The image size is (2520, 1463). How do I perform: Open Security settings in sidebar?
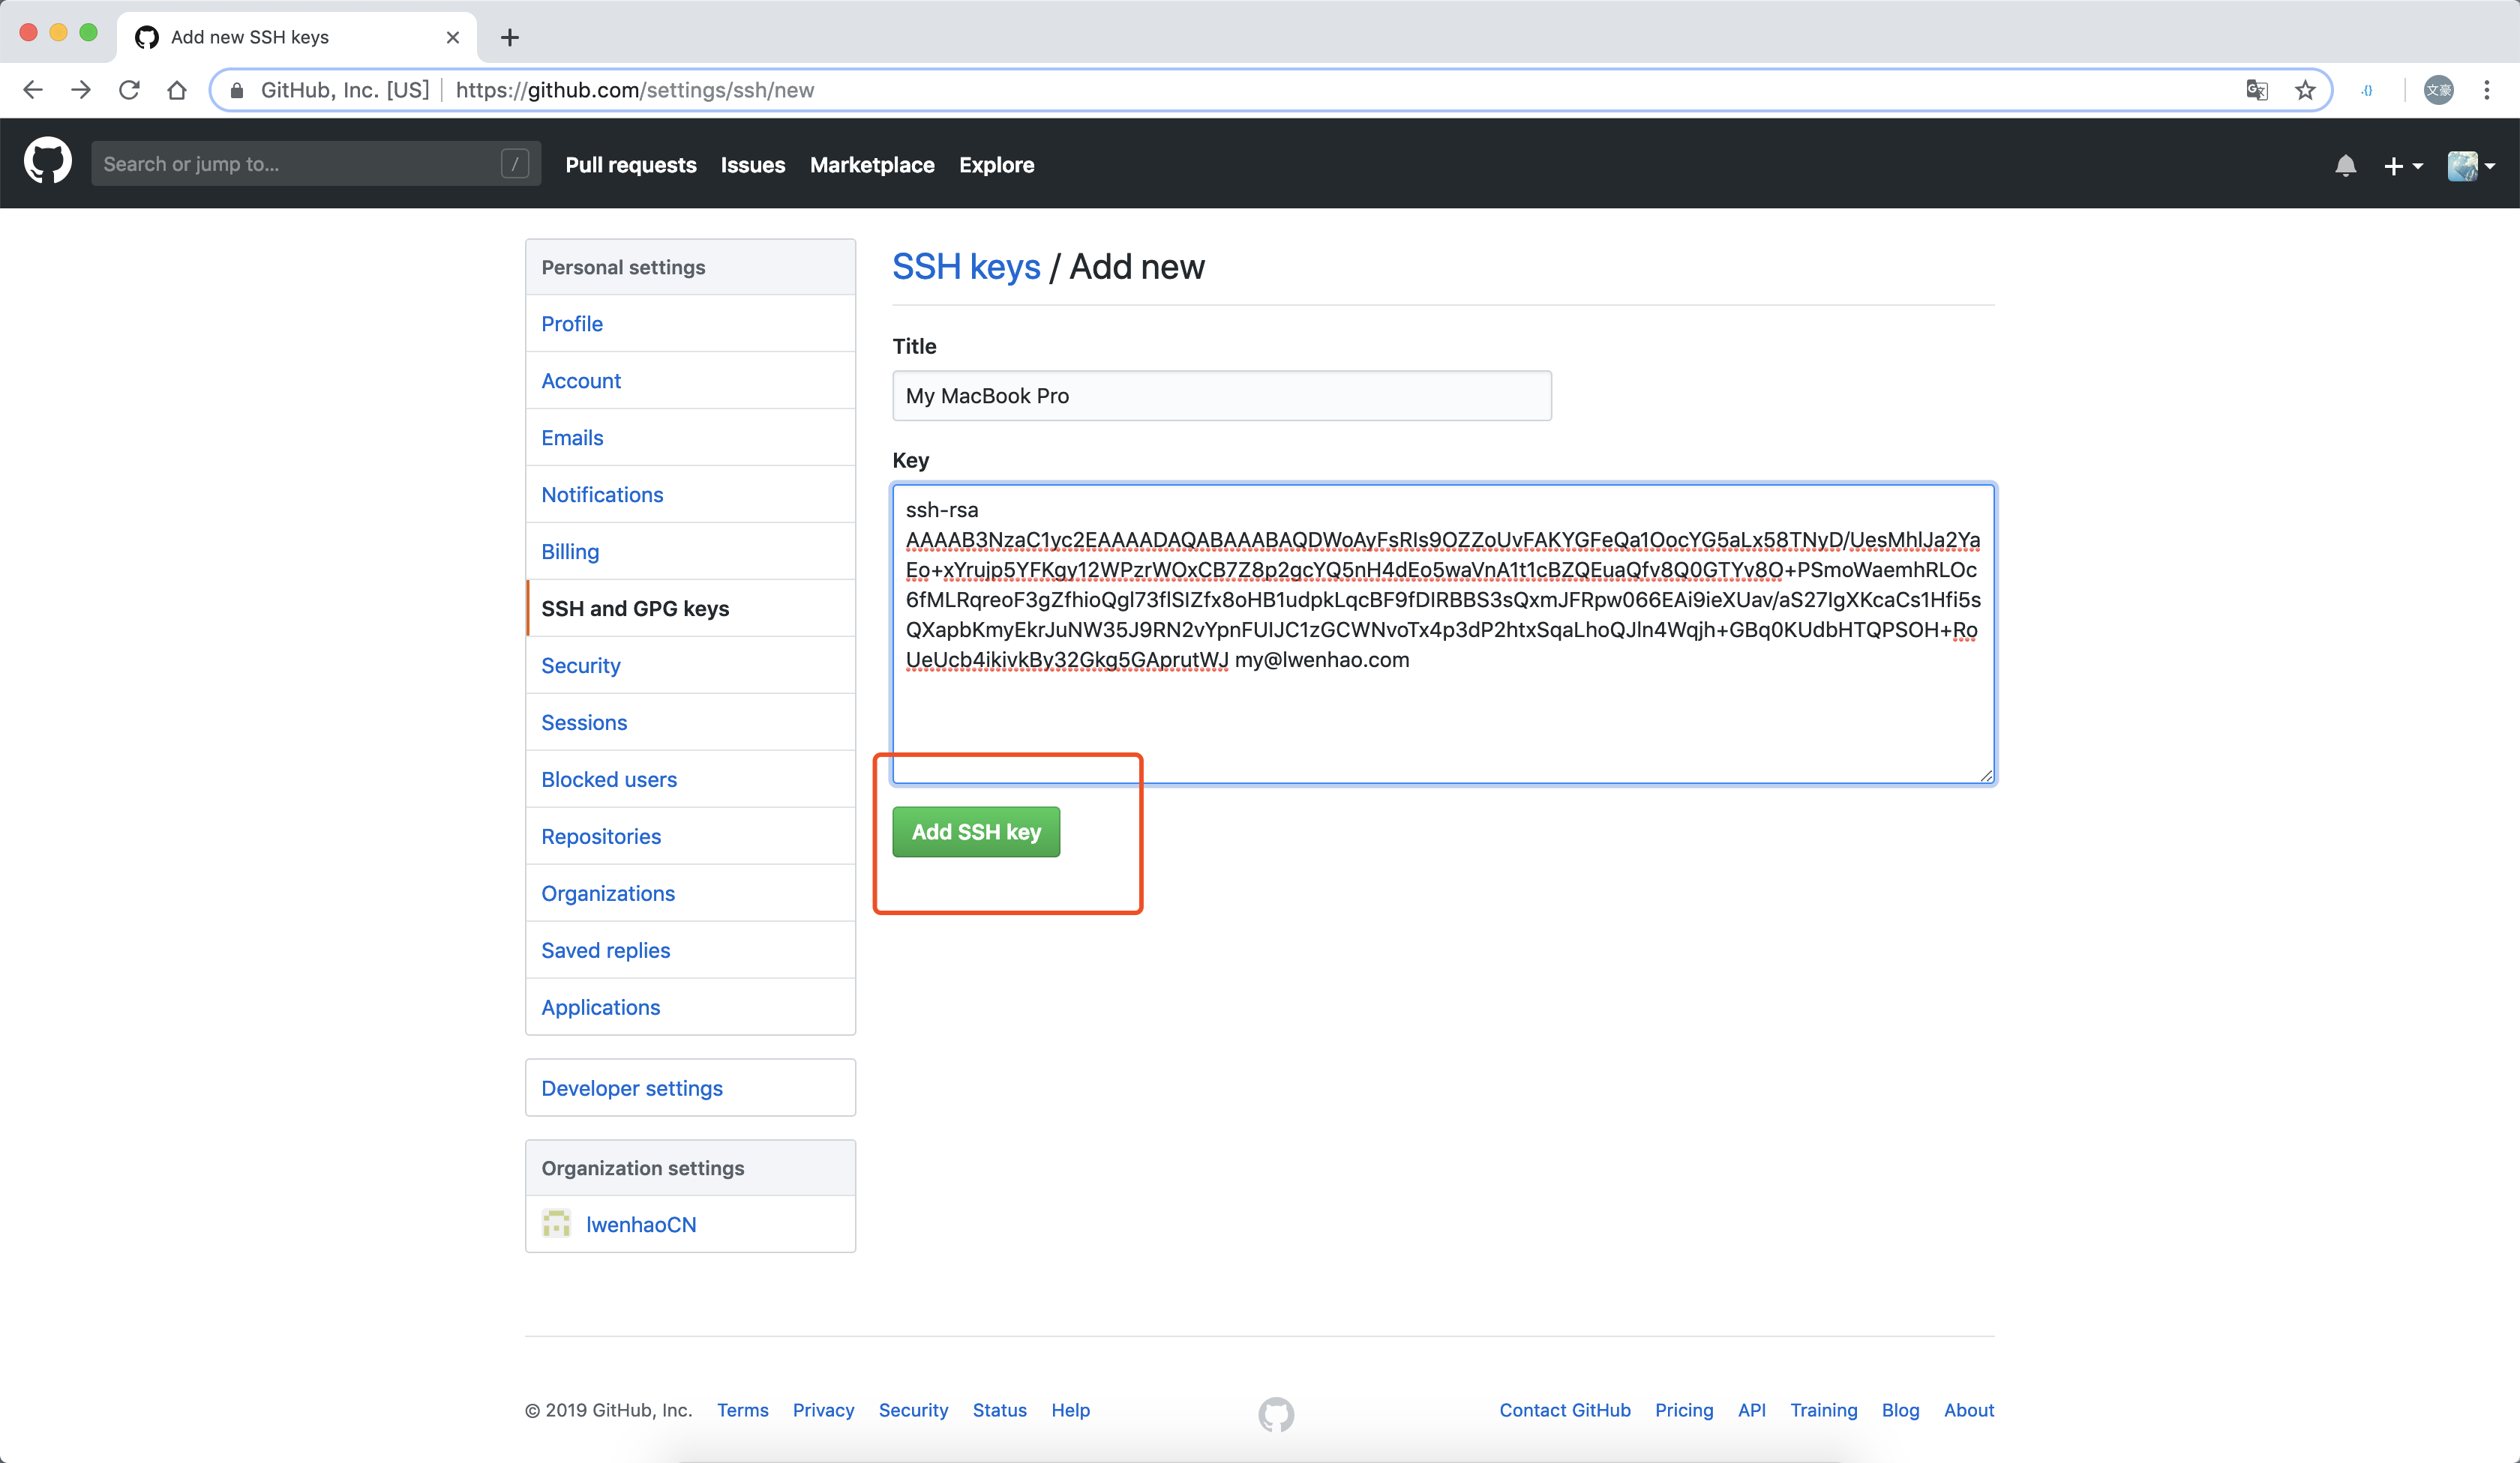[x=690, y=666]
